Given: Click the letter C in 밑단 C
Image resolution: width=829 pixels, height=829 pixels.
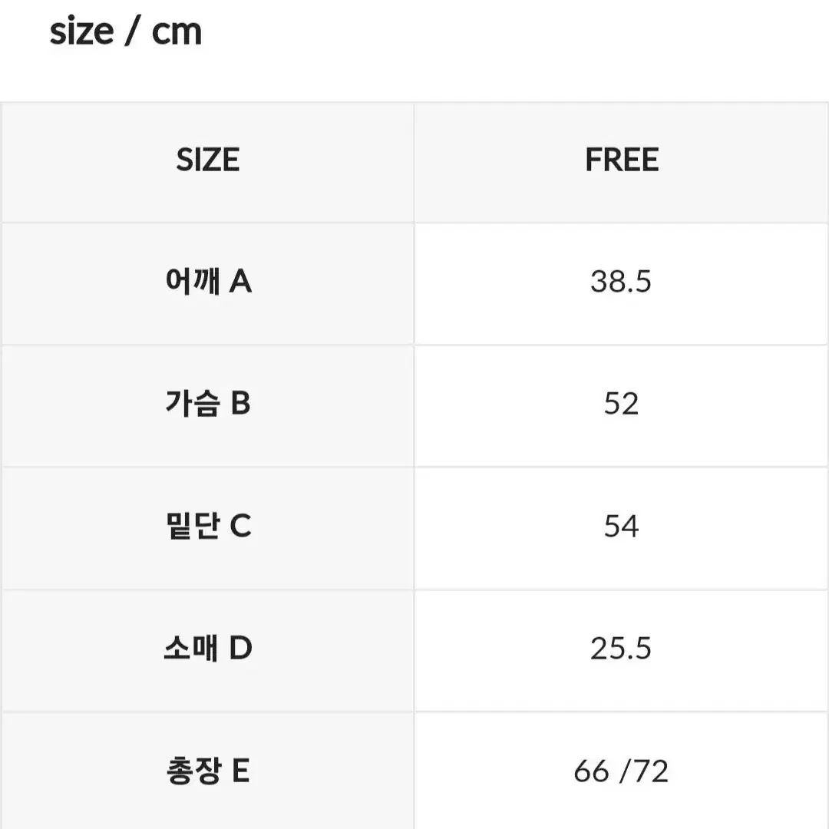Looking at the screenshot, I should coord(241,526).
